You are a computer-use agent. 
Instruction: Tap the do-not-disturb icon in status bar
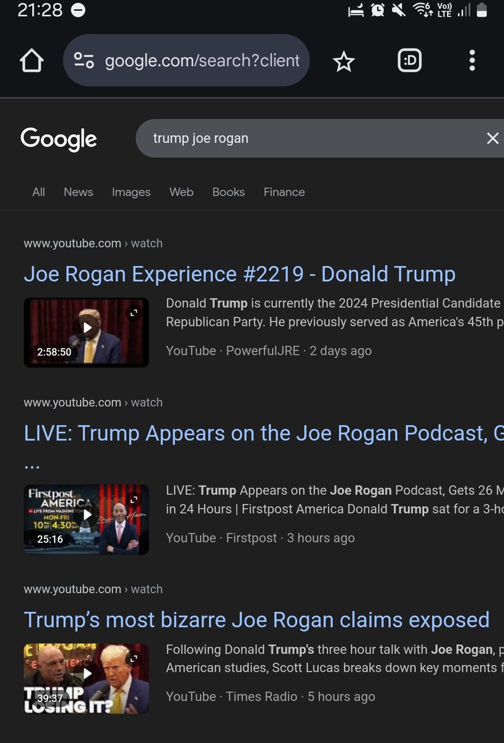tap(78, 11)
